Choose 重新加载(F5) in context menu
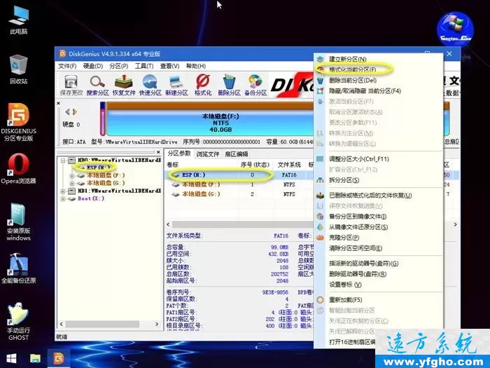 point(379,300)
